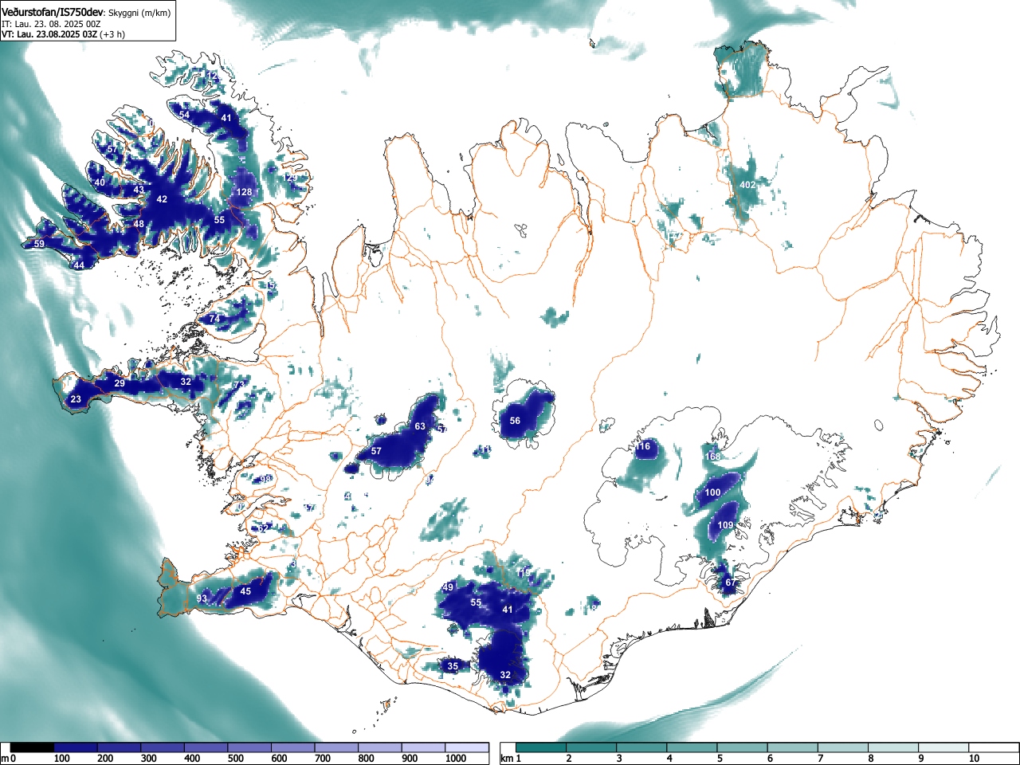Click the 'VT: Lau. 23.08.2025 03Z (+3 h)' line
1020x765 pixels.
coord(63,34)
